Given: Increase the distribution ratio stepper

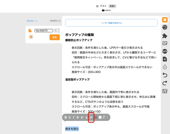Looking at the screenshot, I should tap(59, 29).
